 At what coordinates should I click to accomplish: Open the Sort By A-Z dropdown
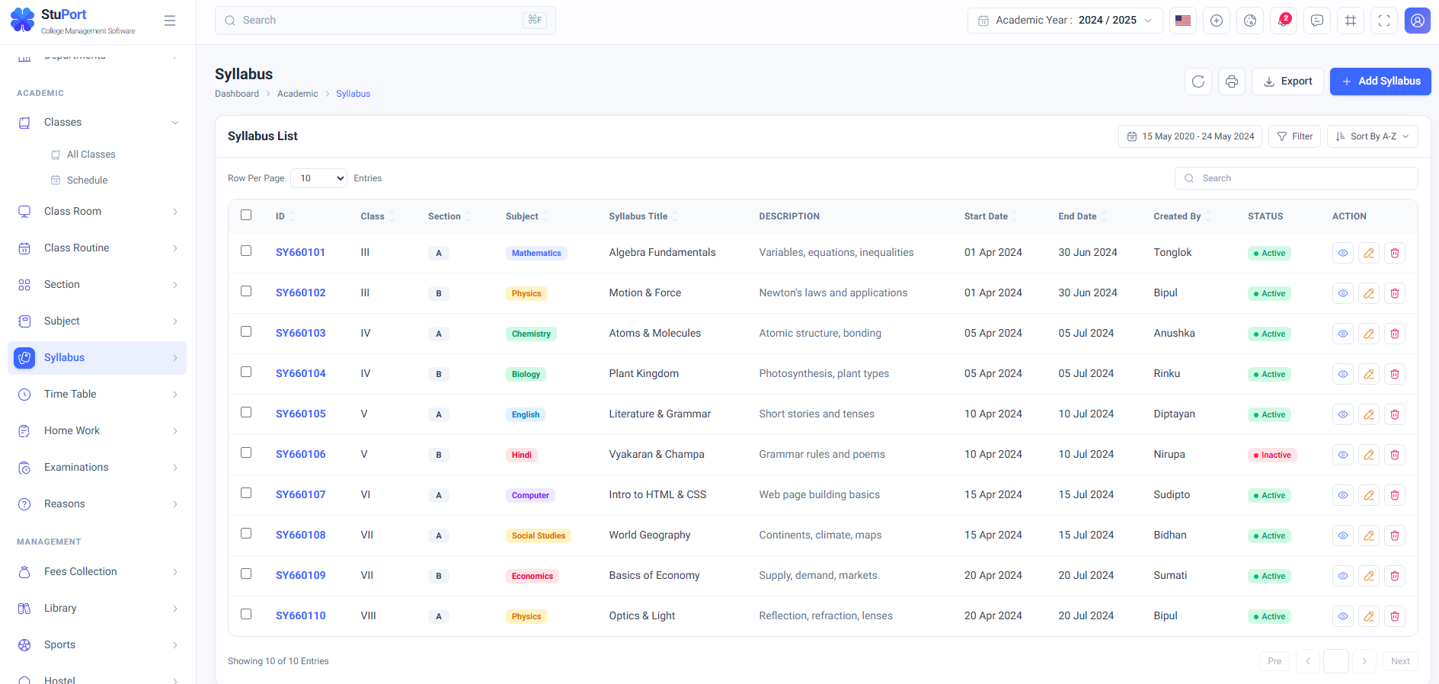pyautogui.click(x=1373, y=136)
